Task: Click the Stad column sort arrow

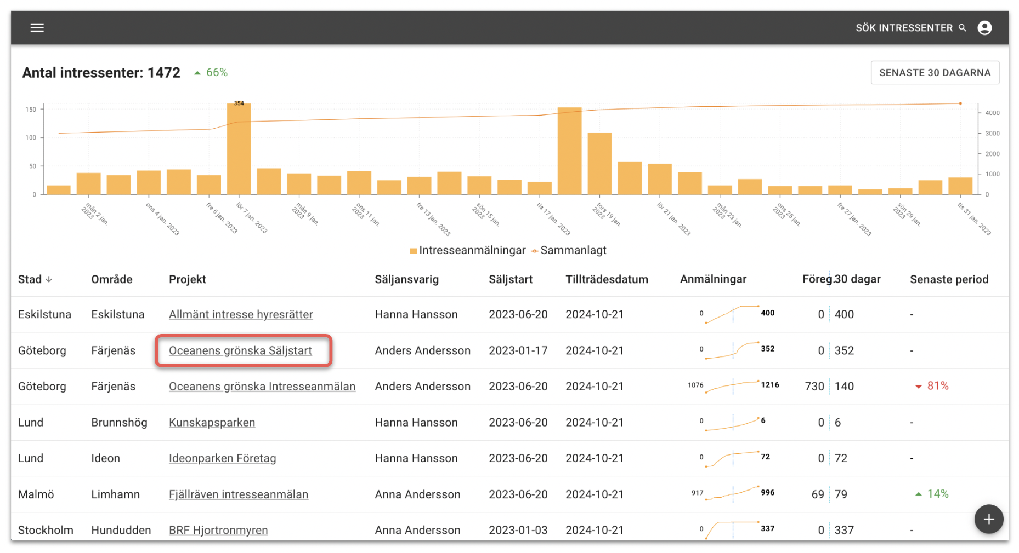Action: click(x=49, y=279)
